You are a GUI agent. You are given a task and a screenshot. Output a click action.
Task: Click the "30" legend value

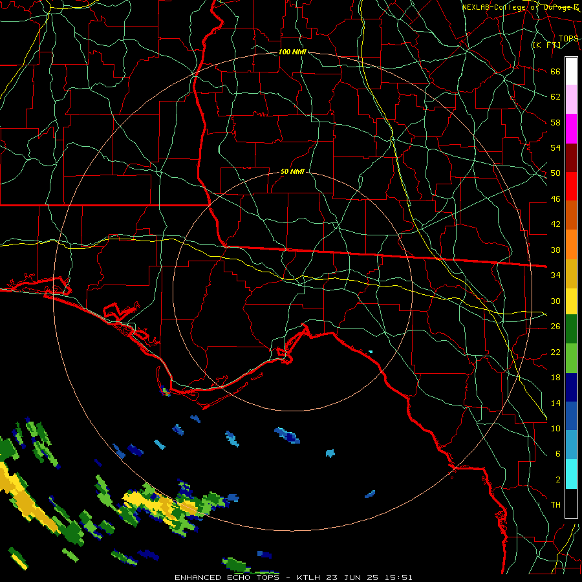click(555, 301)
